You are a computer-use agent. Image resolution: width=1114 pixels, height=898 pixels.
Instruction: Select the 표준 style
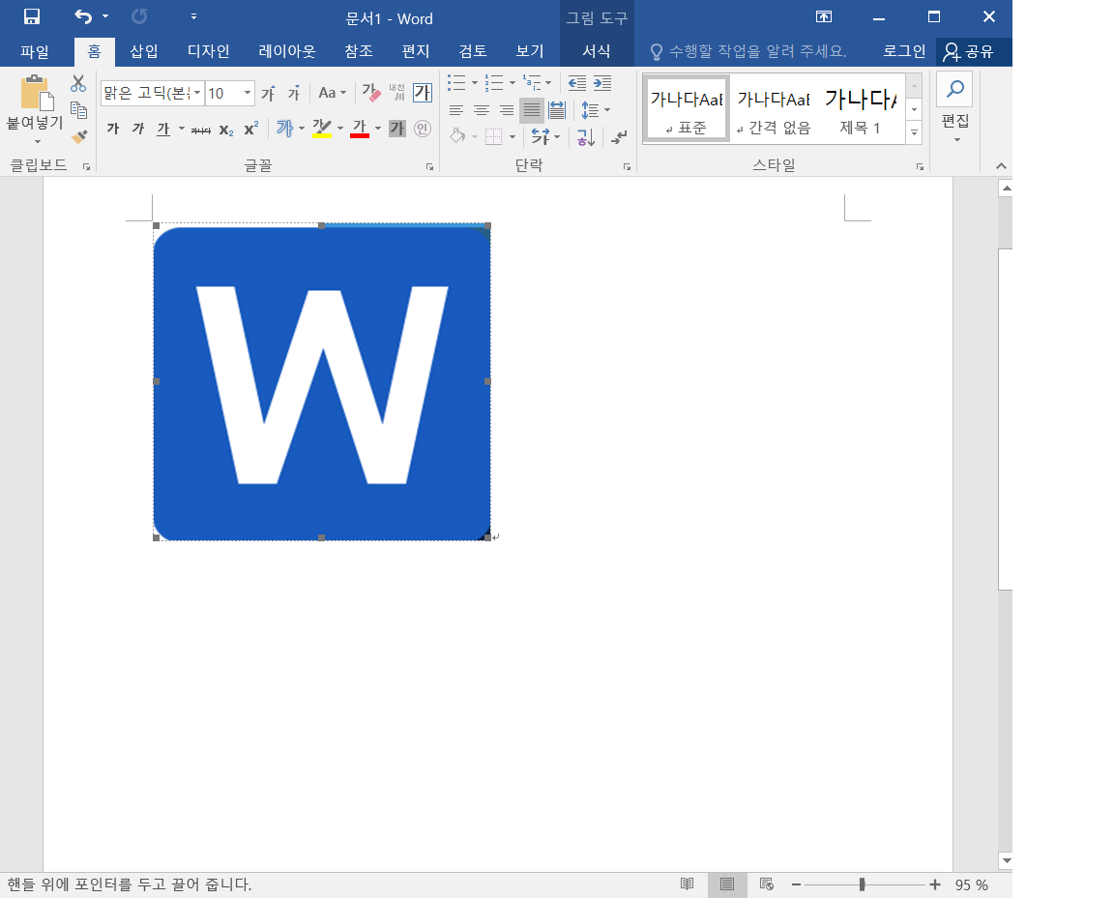tap(687, 110)
